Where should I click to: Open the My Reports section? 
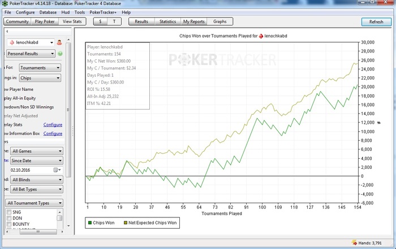point(193,21)
